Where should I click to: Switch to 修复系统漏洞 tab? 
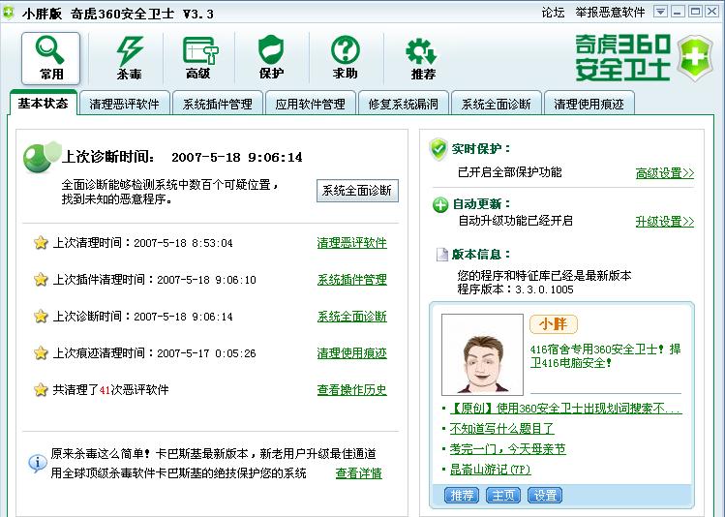click(403, 105)
